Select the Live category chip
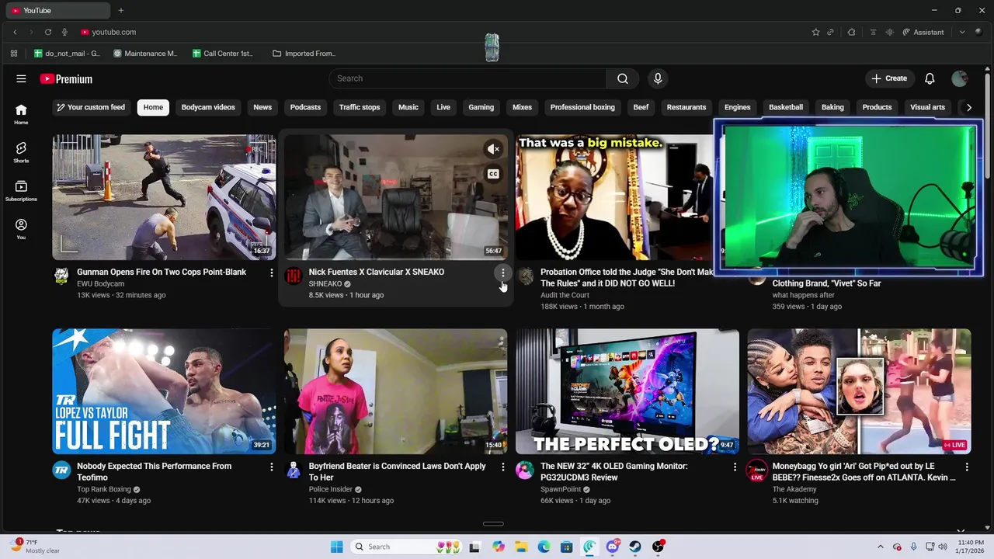This screenshot has width=994, height=559. 443,107
